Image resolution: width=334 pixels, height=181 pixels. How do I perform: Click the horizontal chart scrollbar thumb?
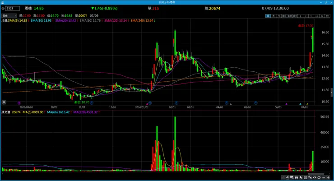pyautogui.click(x=316, y=174)
